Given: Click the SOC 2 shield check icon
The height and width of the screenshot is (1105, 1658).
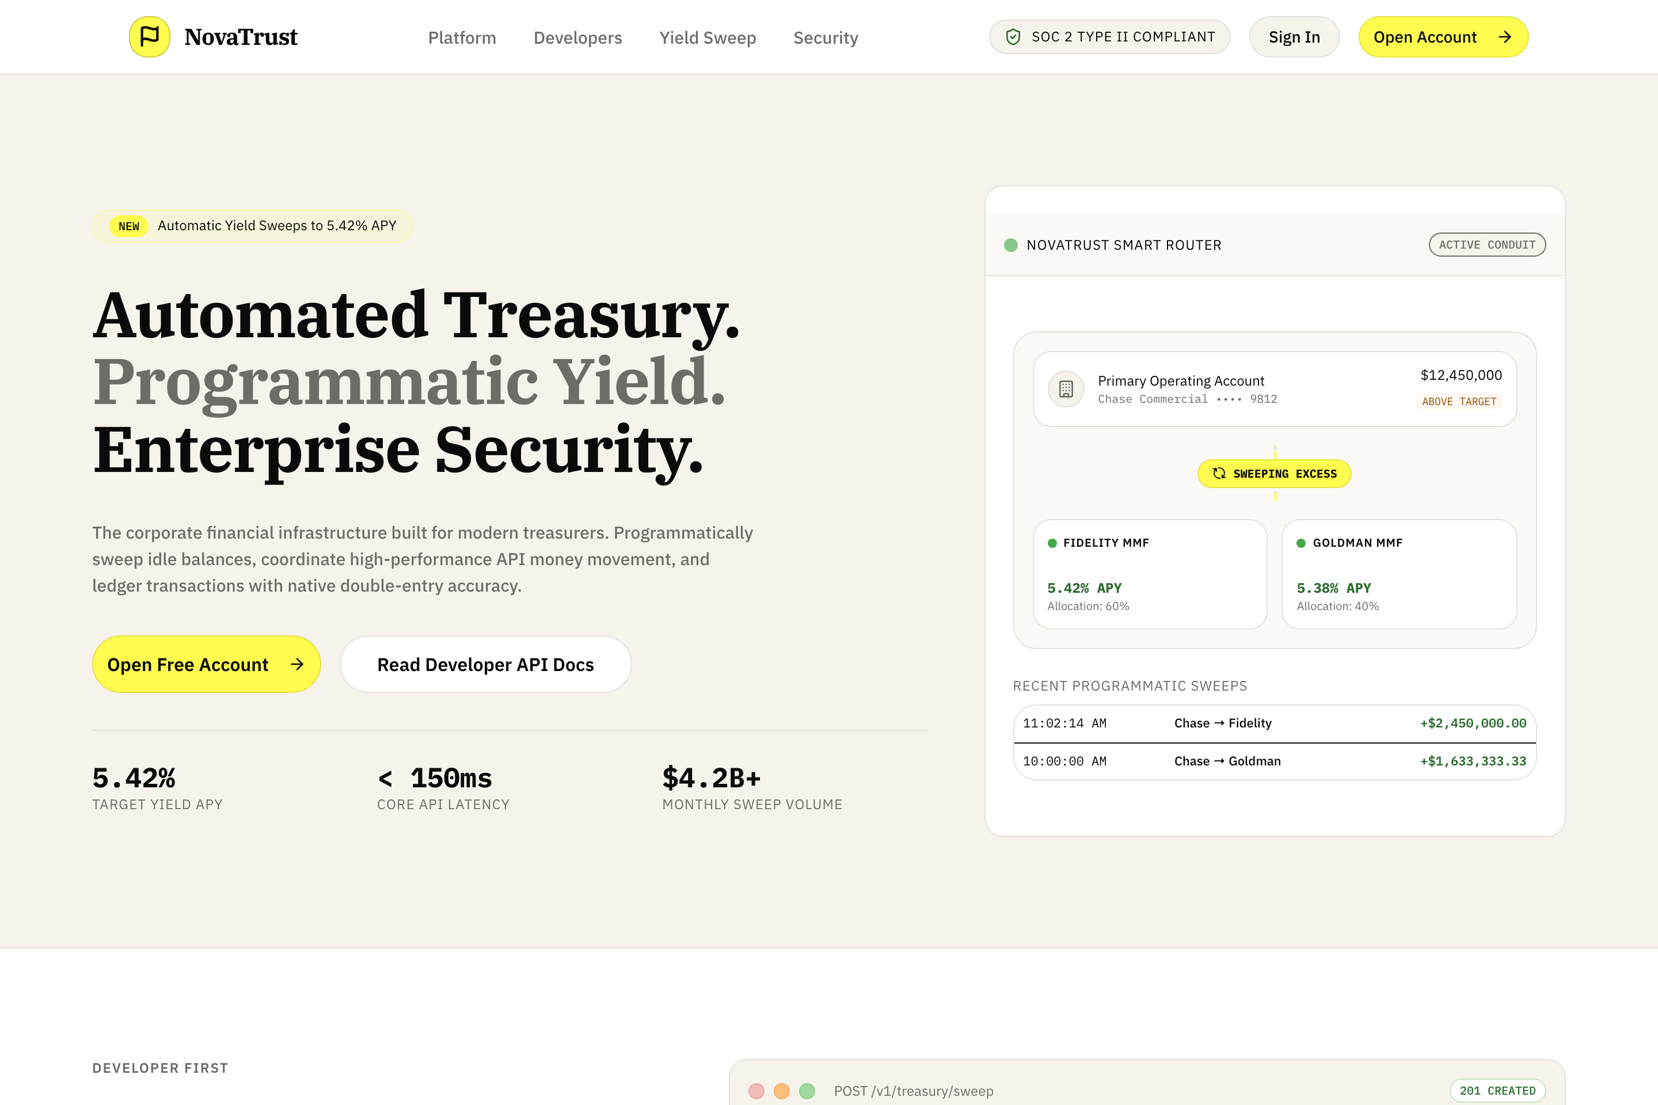Looking at the screenshot, I should tap(1013, 37).
